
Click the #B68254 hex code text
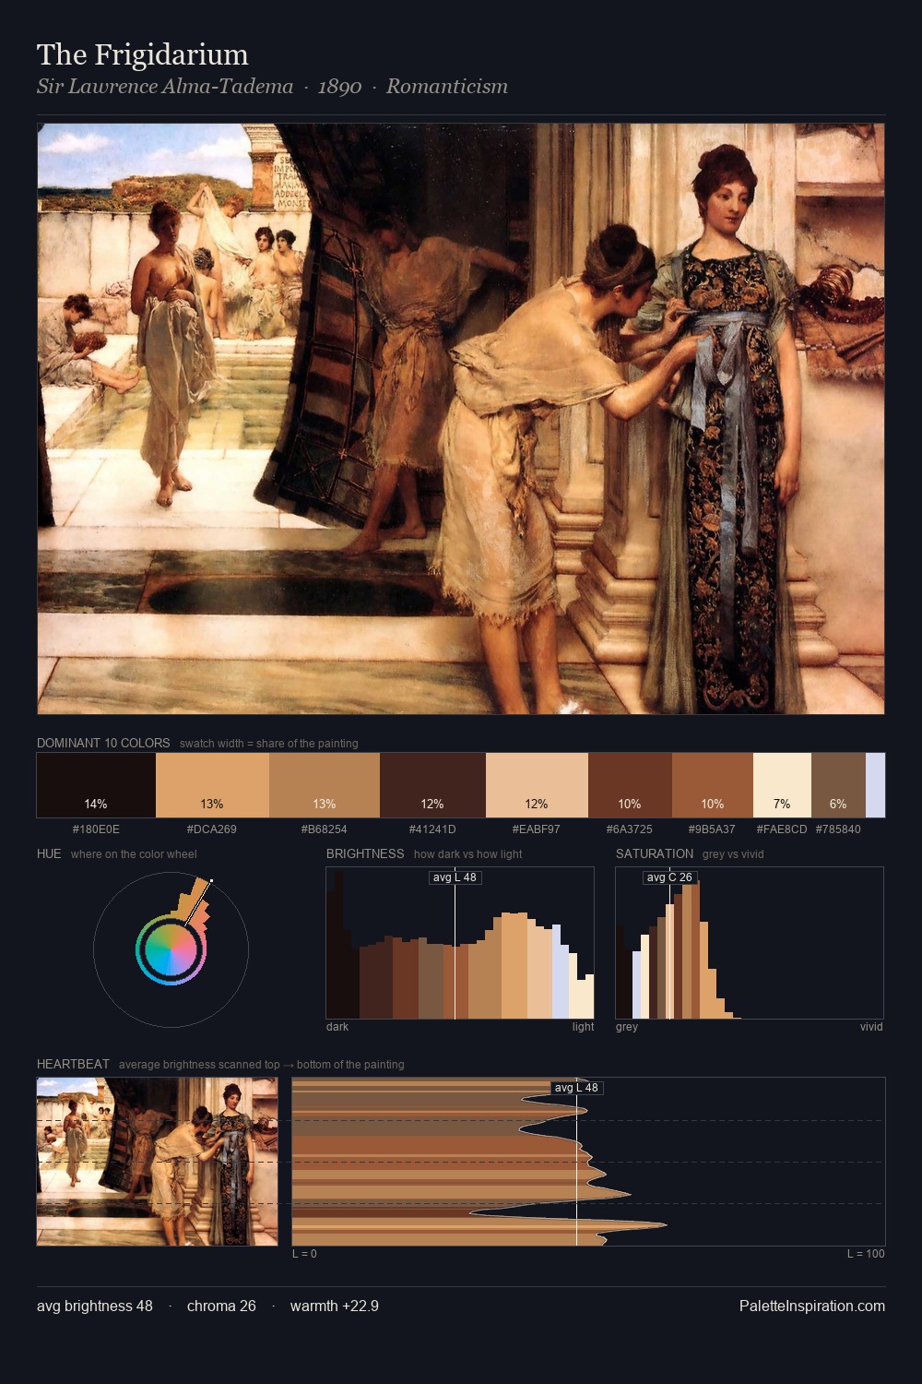pyautogui.click(x=325, y=829)
